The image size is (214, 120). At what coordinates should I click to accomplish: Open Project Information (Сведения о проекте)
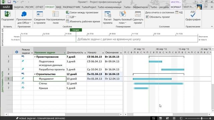point(39,17)
